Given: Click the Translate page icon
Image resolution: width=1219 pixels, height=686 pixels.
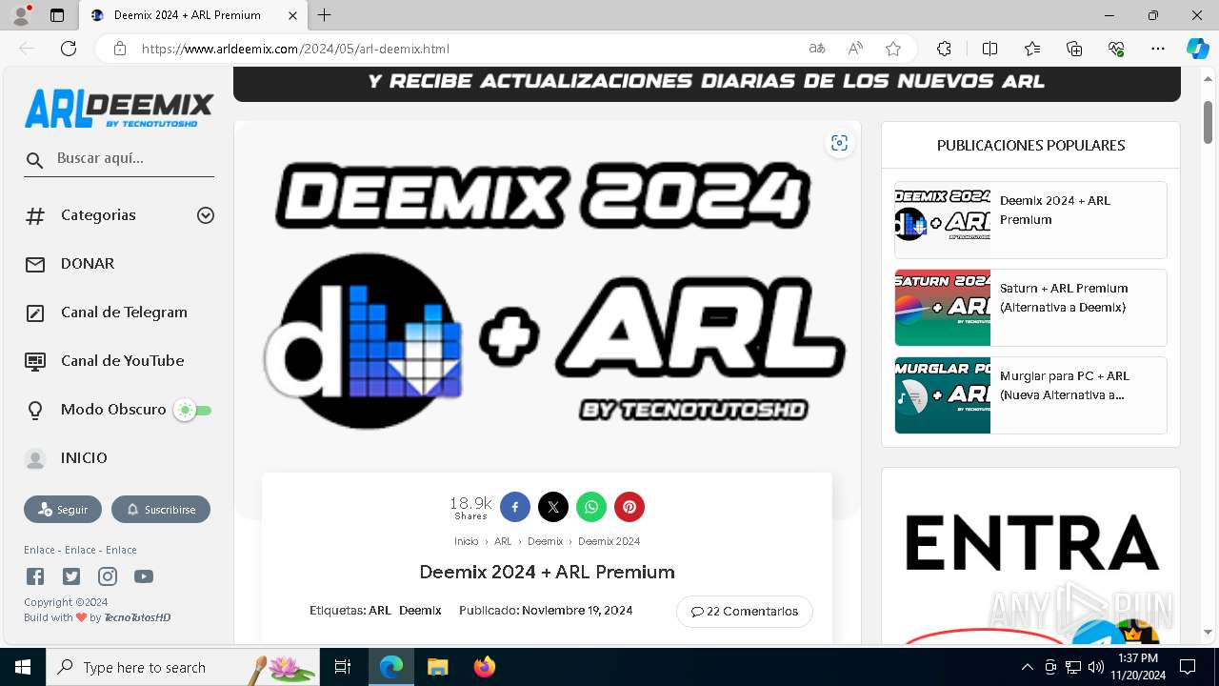Looking at the screenshot, I should pyautogui.click(x=817, y=49).
